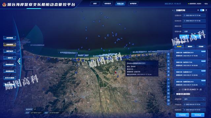Click the zoom out minus icon on map toolbar
Viewport: 211px width, 118px height.
tap(168, 83)
